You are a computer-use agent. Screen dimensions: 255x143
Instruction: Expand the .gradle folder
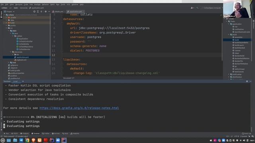(x=6, y=17)
